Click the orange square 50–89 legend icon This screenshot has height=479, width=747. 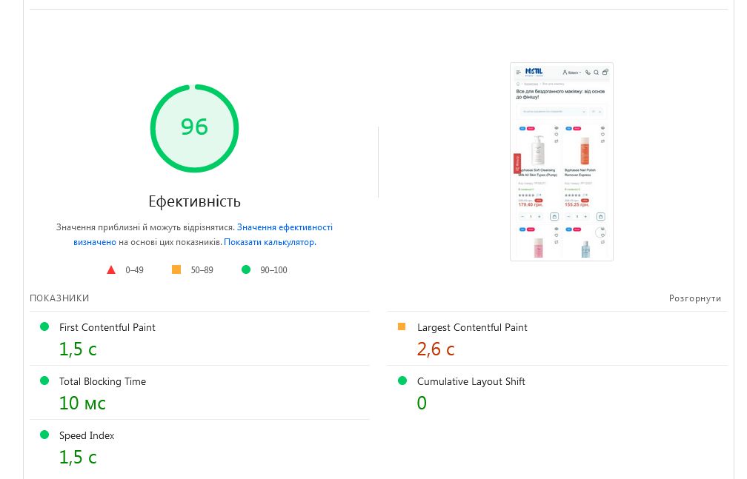(x=176, y=269)
